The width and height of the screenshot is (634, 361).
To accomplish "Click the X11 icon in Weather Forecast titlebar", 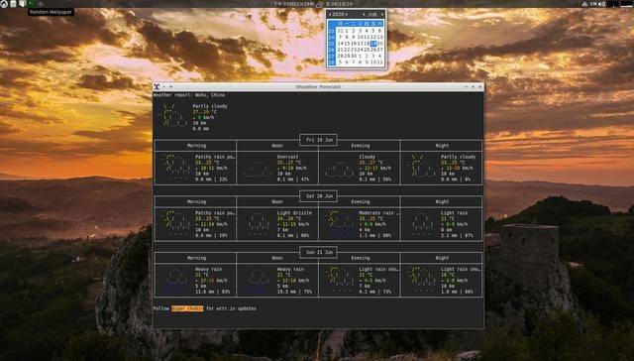I will coord(157,86).
